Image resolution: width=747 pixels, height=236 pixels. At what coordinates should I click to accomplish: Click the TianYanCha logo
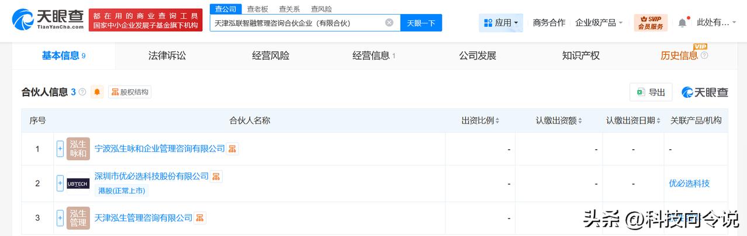coord(48,20)
